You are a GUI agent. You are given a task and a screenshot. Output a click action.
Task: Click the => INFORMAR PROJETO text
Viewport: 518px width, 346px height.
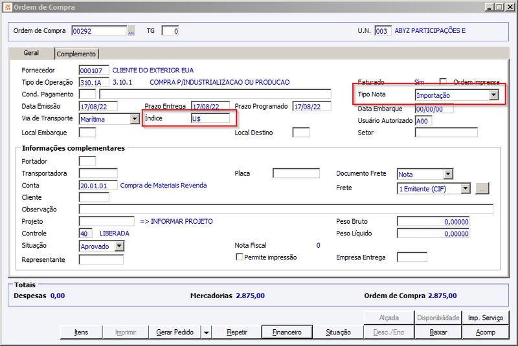coord(176,221)
